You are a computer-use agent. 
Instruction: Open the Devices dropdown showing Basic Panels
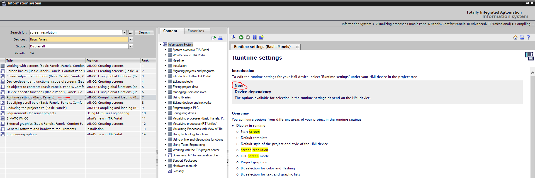[131, 39]
